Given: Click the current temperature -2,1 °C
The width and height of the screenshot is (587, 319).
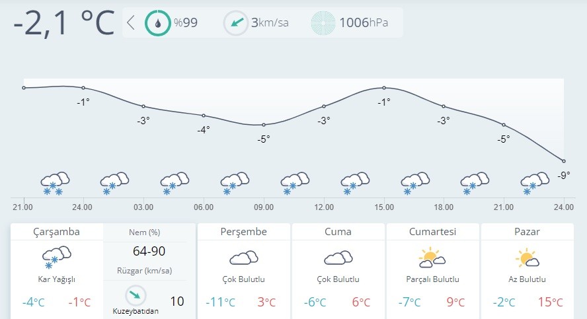Looking at the screenshot, I should point(63,22).
